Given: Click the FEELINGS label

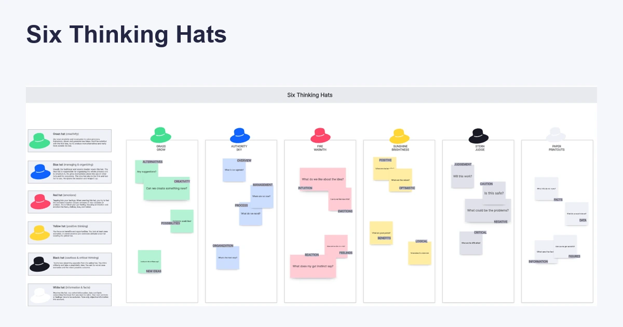Looking at the screenshot, I should [x=346, y=253].
